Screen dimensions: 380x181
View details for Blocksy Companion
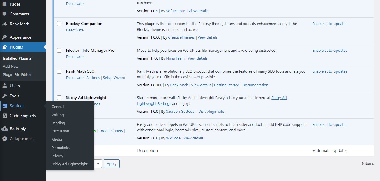208,37
